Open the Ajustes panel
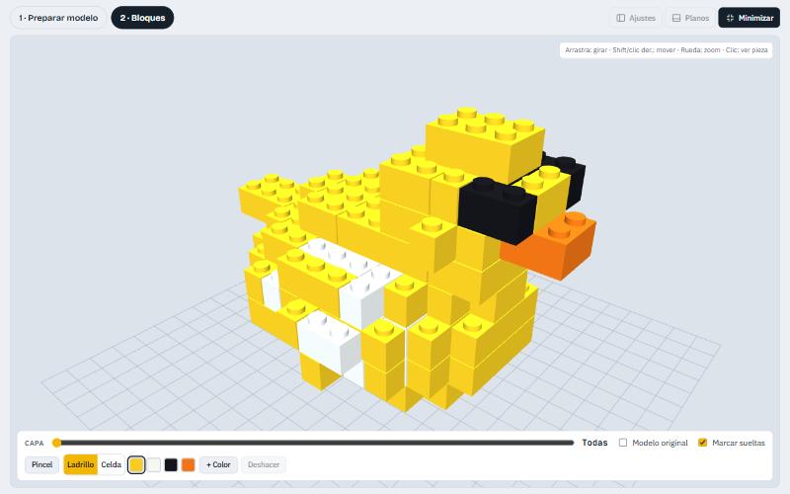The height and width of the screenshot is (494, 790). click(636, 18)
